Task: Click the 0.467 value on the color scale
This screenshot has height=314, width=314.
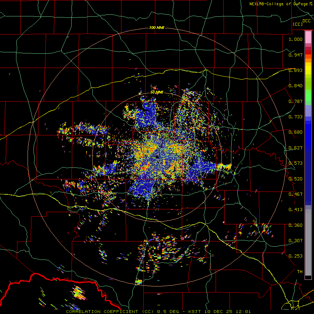Action: (296, 194)
